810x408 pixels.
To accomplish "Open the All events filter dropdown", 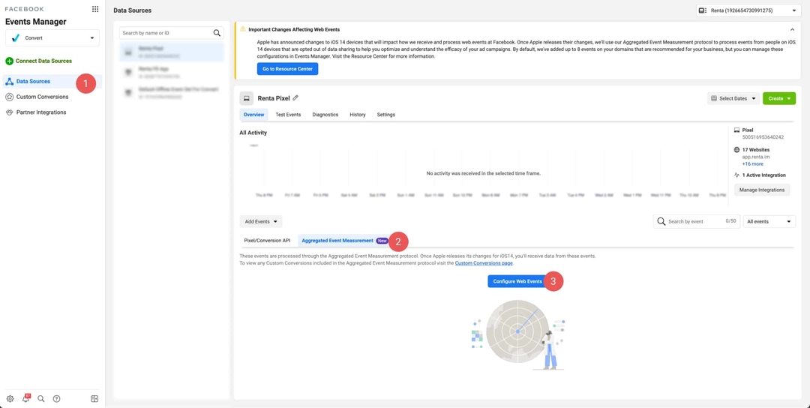I will [769, 221].
